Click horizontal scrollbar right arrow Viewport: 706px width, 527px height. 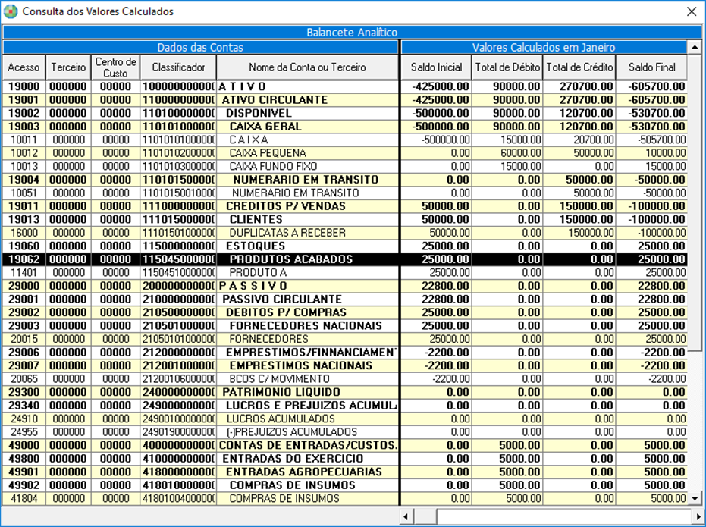[x=699, y=516]
